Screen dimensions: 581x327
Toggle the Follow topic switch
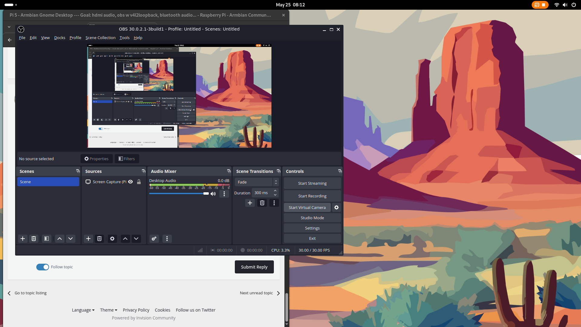43,267
